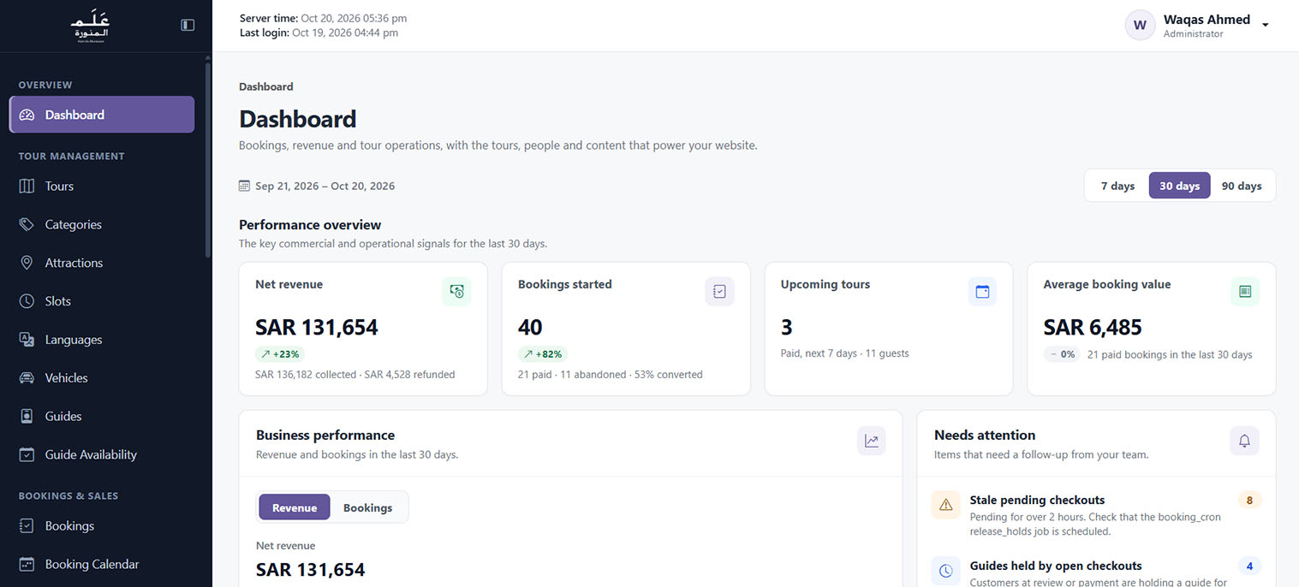The image size is (1299, 587).
Task: Open Guide Availability page
Action: 102,454
